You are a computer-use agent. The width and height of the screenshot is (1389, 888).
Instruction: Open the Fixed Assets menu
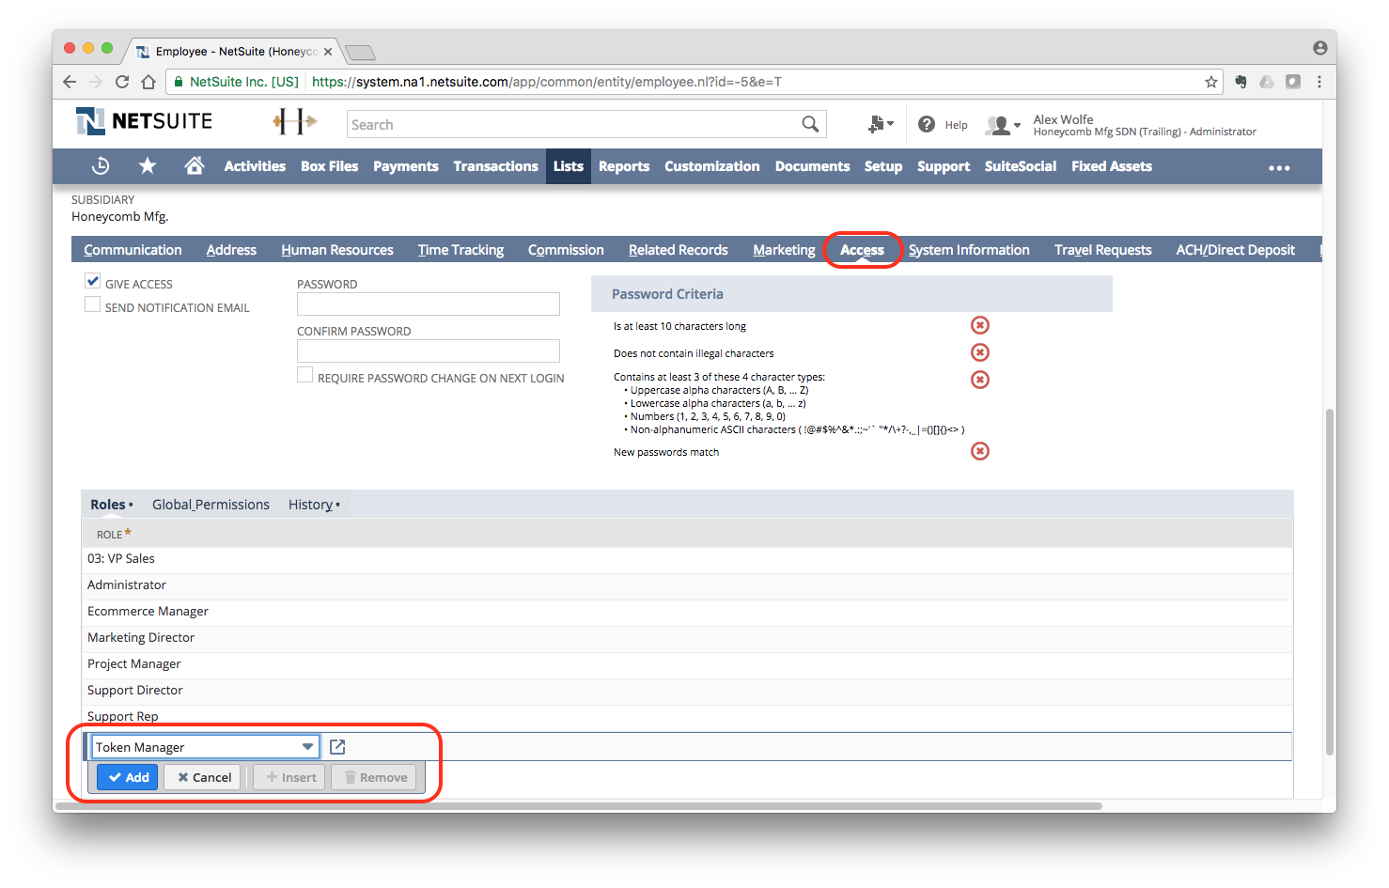tap(1112, 166)
